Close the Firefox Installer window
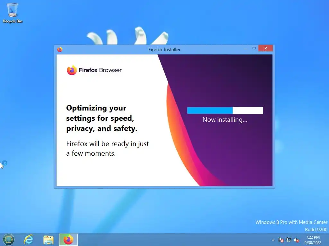This screenshot has width=329, height=246. tap(266, 48)
